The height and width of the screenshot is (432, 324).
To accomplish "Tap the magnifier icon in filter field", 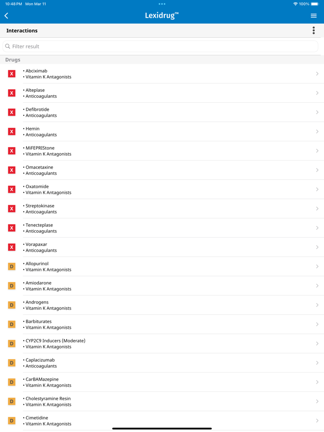I will click(8, 46).
